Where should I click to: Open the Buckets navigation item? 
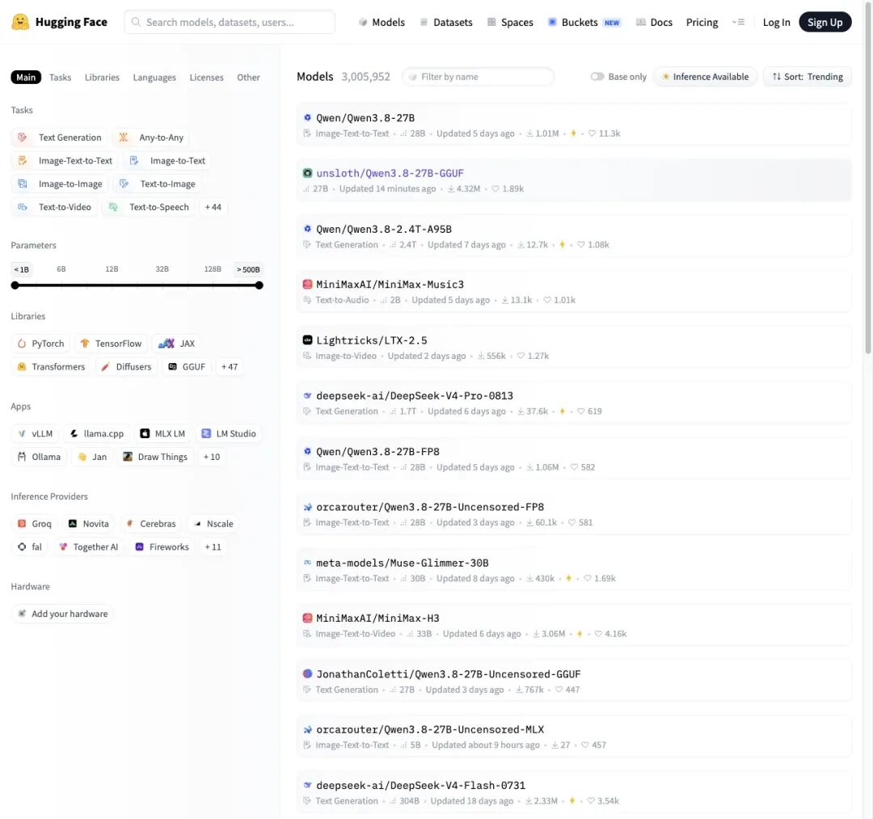tap(584, 23)
